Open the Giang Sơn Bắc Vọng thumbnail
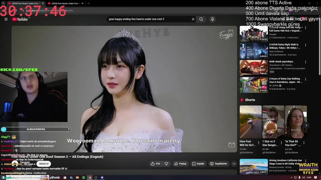The height and width of the screenshot is (180, 321). pos(254,34)
